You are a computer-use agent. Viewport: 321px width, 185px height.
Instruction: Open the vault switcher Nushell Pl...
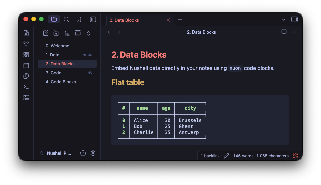tap(56, 153)
